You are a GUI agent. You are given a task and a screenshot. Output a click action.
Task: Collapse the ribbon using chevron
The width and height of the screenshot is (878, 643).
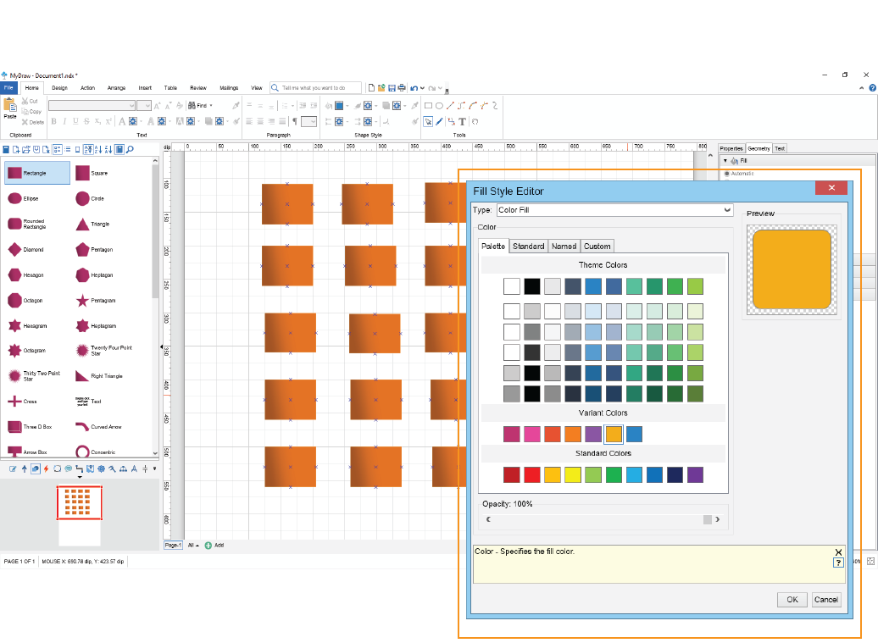[x=861, y=88]
